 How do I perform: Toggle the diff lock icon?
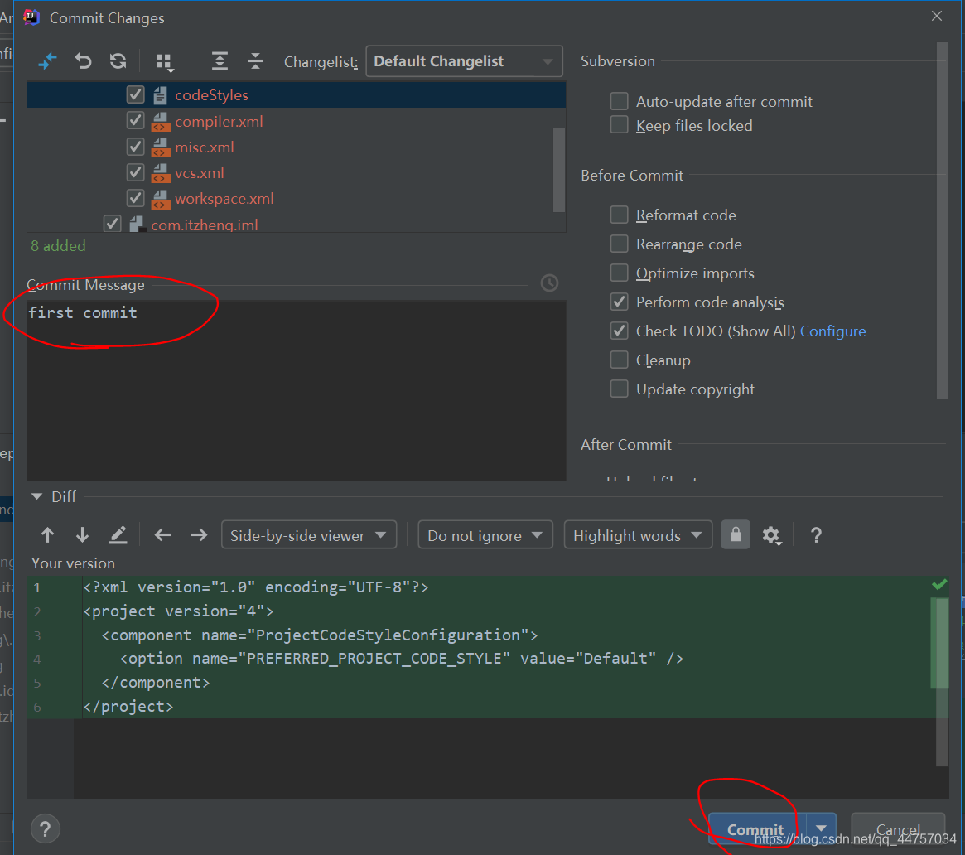click(736, 535)
